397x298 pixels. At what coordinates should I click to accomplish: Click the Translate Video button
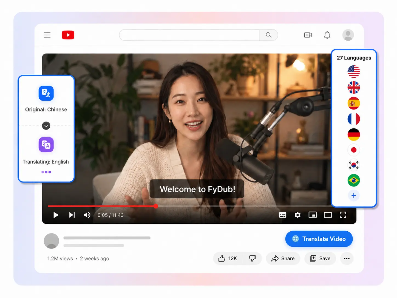point(319,239)
